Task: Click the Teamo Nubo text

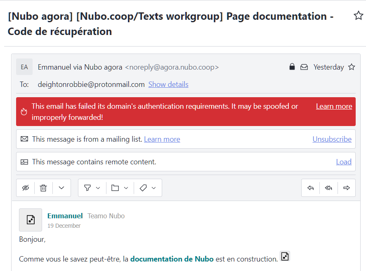Action: point(106,216)
